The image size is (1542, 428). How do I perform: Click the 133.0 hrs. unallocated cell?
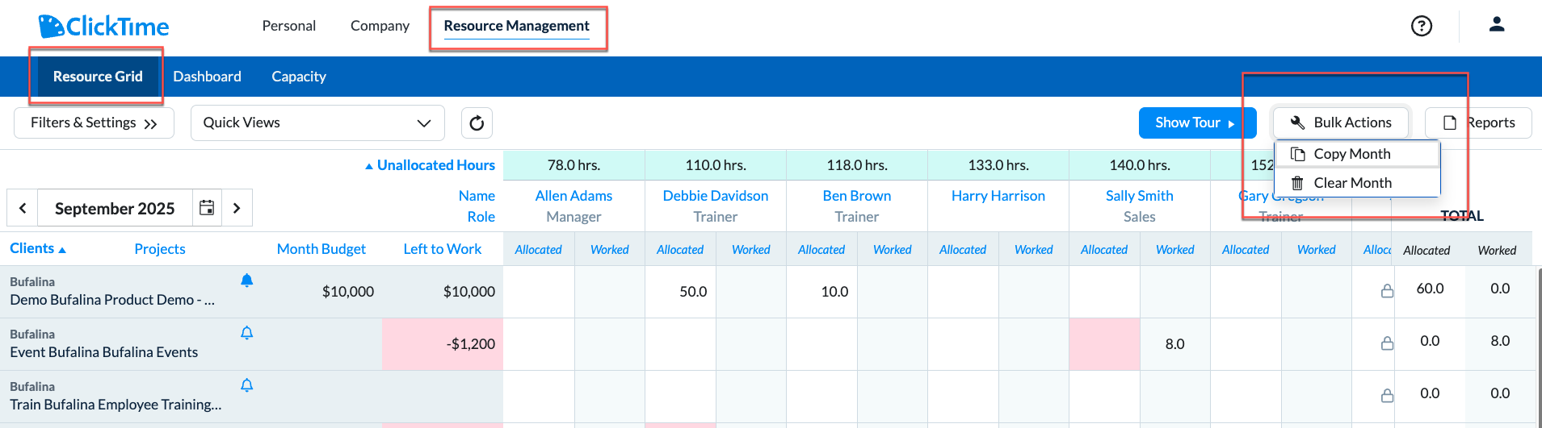[998, 165]
